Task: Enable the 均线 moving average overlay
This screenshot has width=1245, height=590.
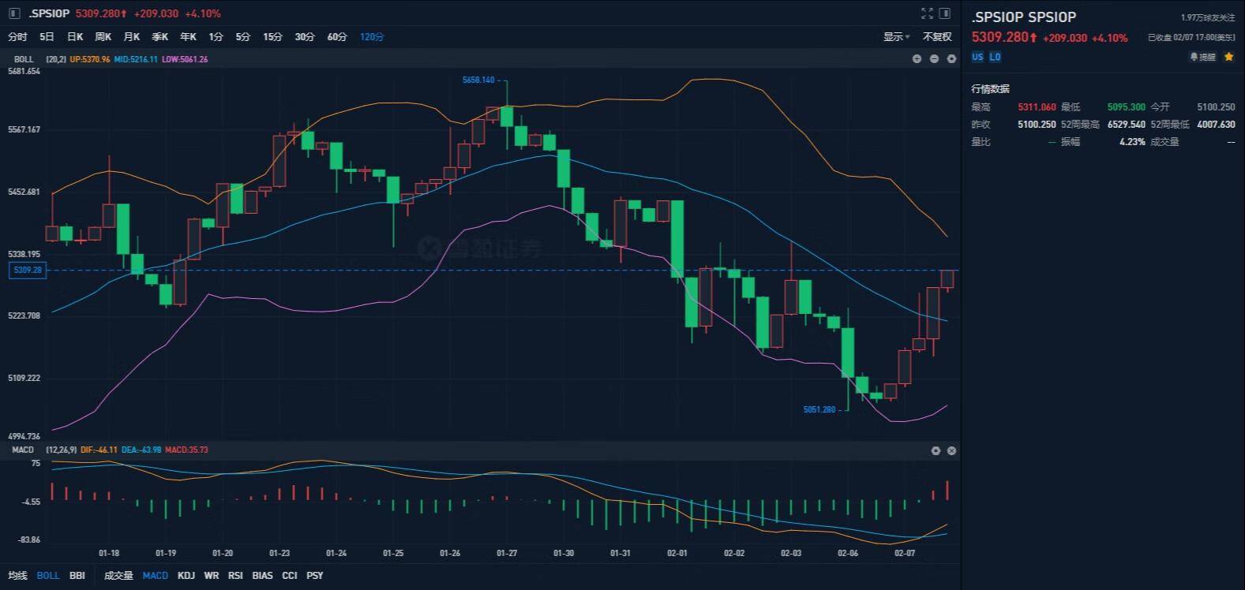Action: click(17, 576)
